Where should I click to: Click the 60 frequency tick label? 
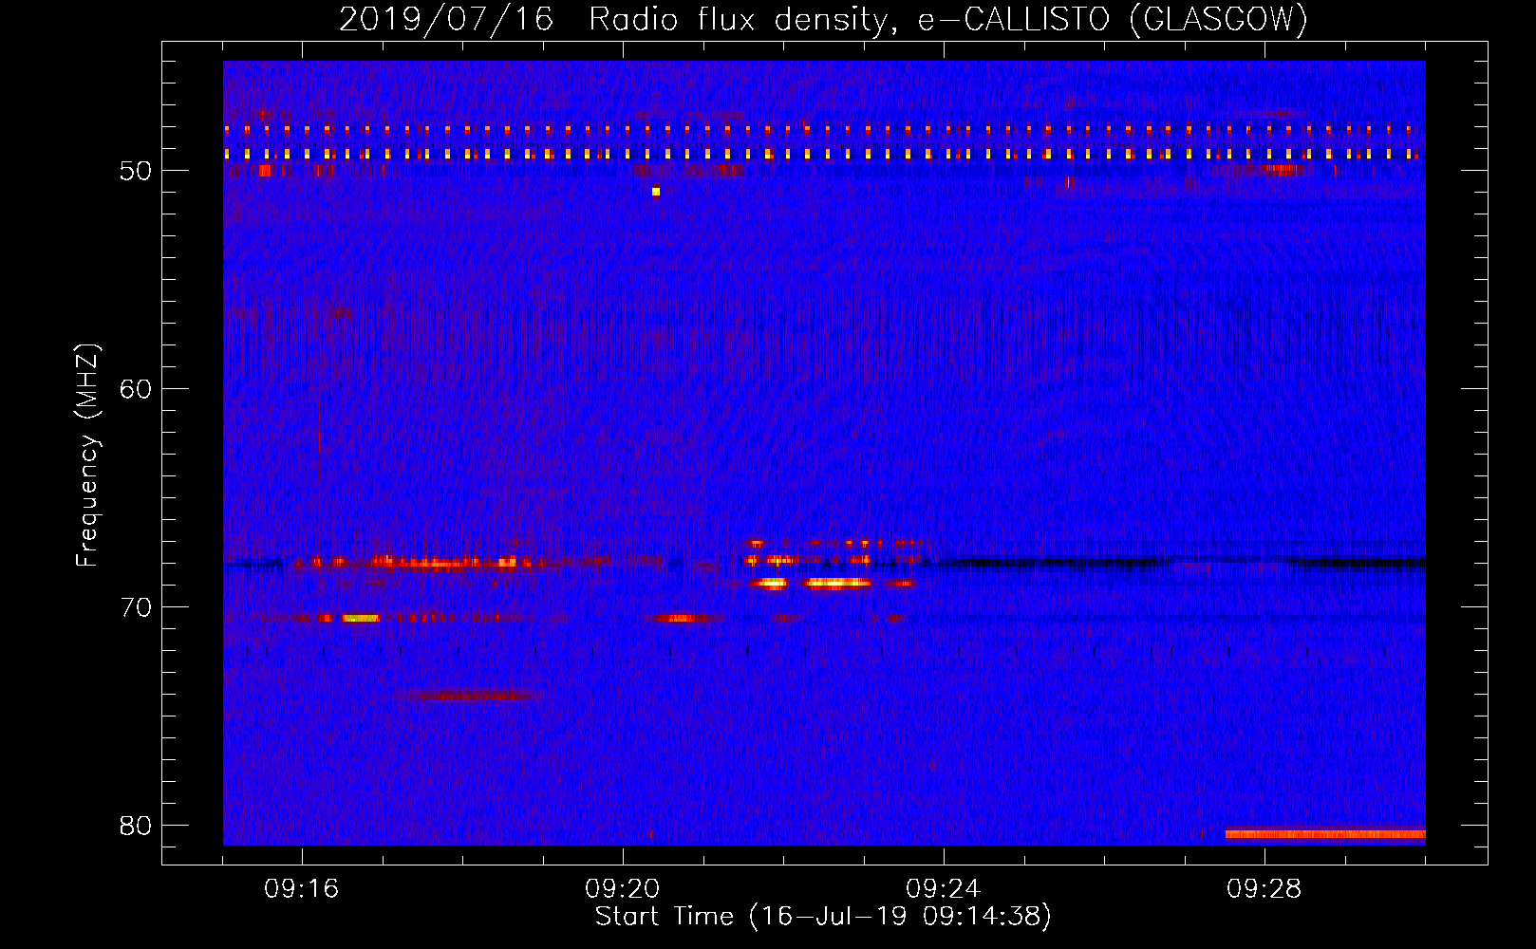pyautogui.click(x=137, y=389)
